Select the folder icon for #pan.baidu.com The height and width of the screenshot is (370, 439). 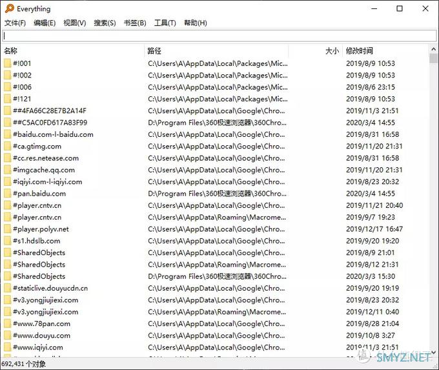(7, 193)
